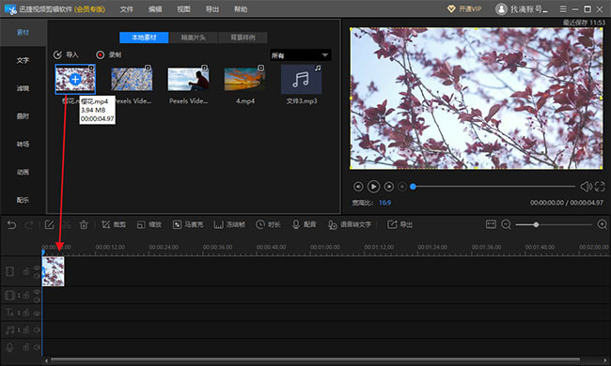Open the 时长 duration setting
Image resolution: width=611 pixels, height=366 pixels.
(268, 225)
